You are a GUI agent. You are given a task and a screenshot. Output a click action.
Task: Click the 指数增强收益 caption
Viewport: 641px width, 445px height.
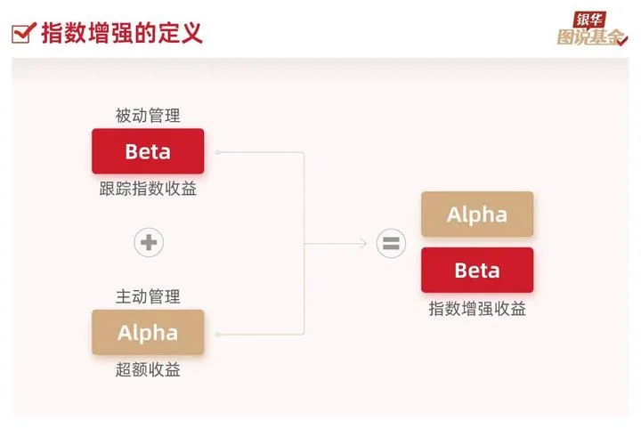477,309
